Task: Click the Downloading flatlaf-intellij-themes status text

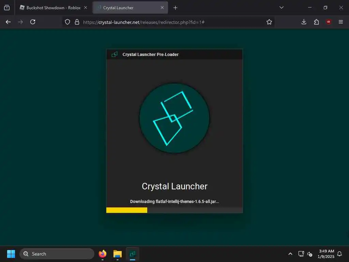Action: pyautogui.click(x=174, y=201)
